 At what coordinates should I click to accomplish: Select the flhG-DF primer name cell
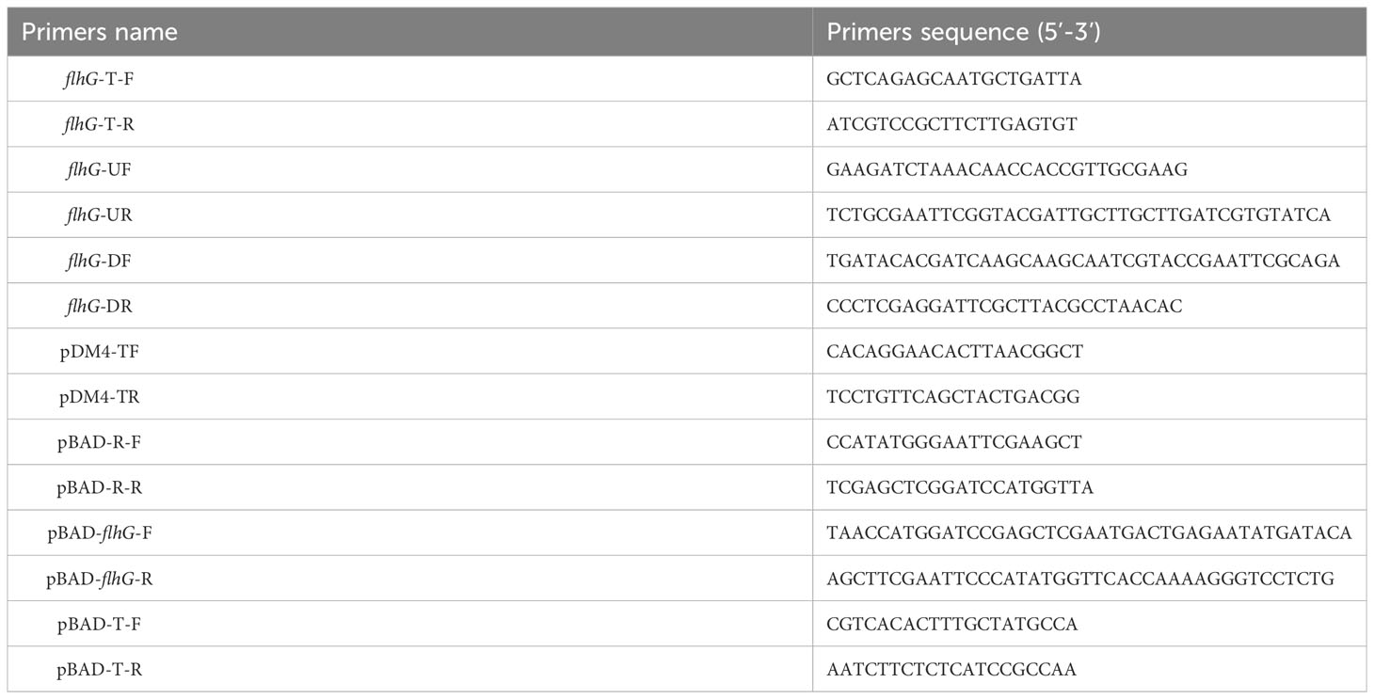(410, 260)
